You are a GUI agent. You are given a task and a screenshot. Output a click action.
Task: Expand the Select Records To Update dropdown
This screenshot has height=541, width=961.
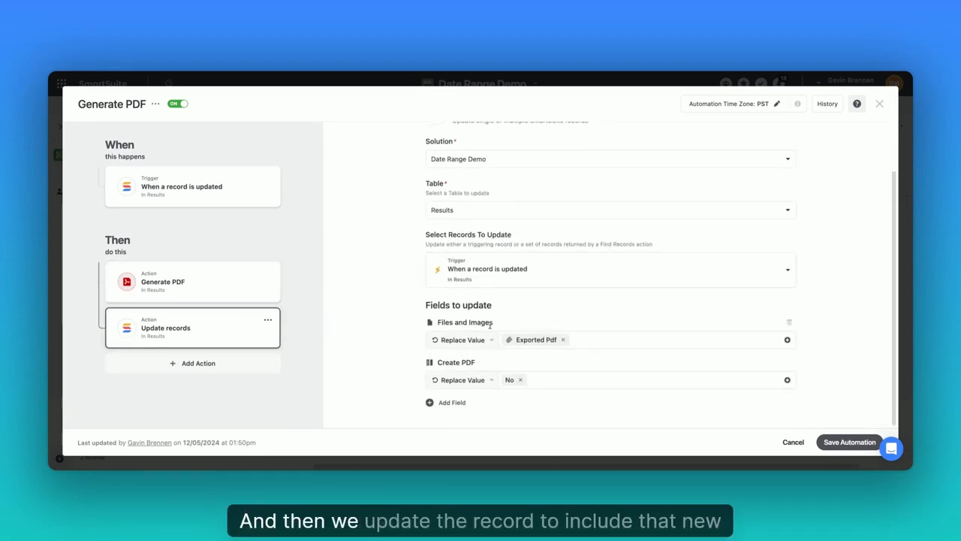click(x=610, y=270)
